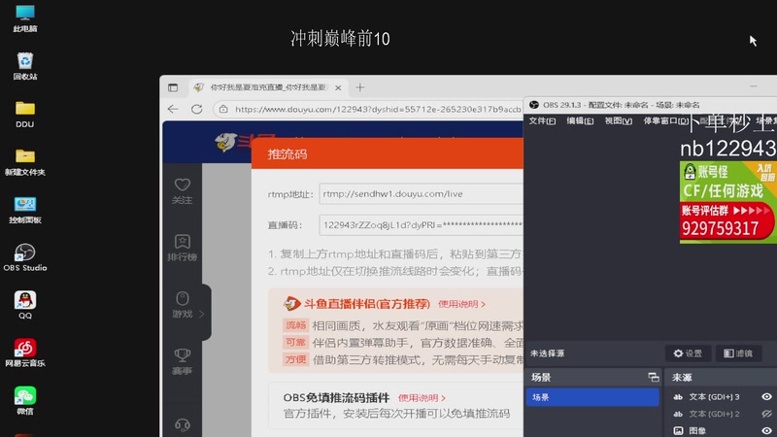Select the 文本 (GDI+) 3 source

point(715,396)
